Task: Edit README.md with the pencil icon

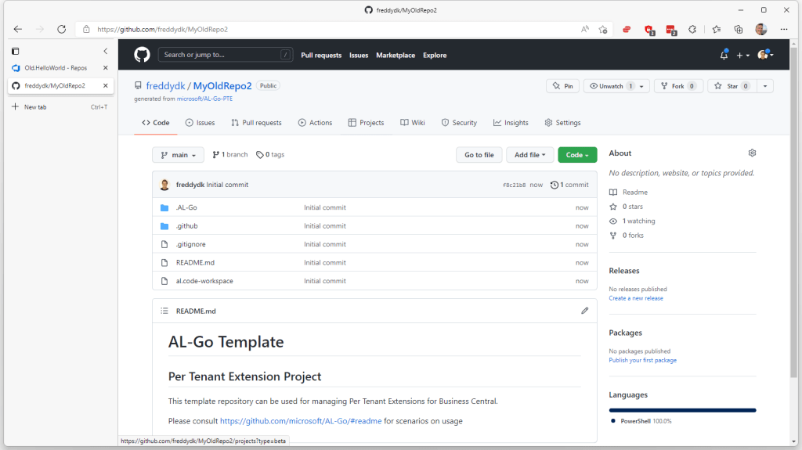Action: click(584, 311)
